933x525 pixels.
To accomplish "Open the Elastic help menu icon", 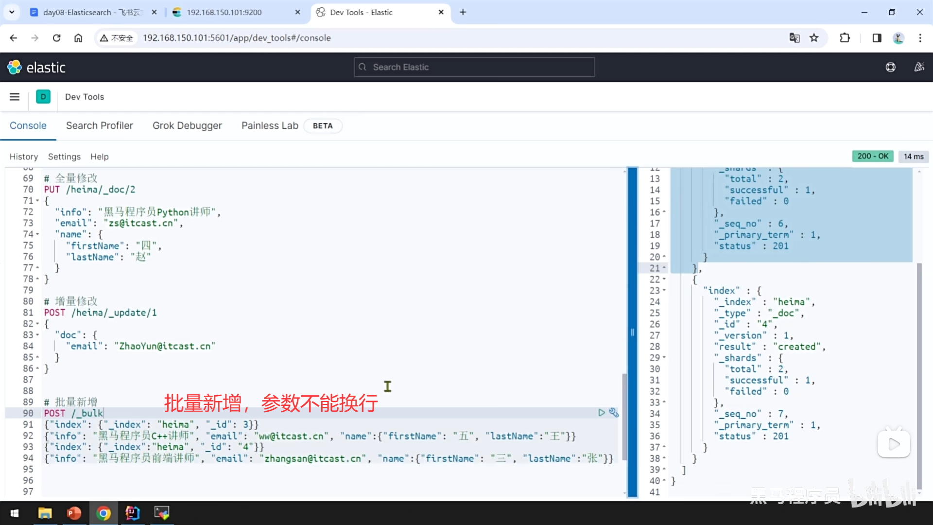I will coord(890,67).
